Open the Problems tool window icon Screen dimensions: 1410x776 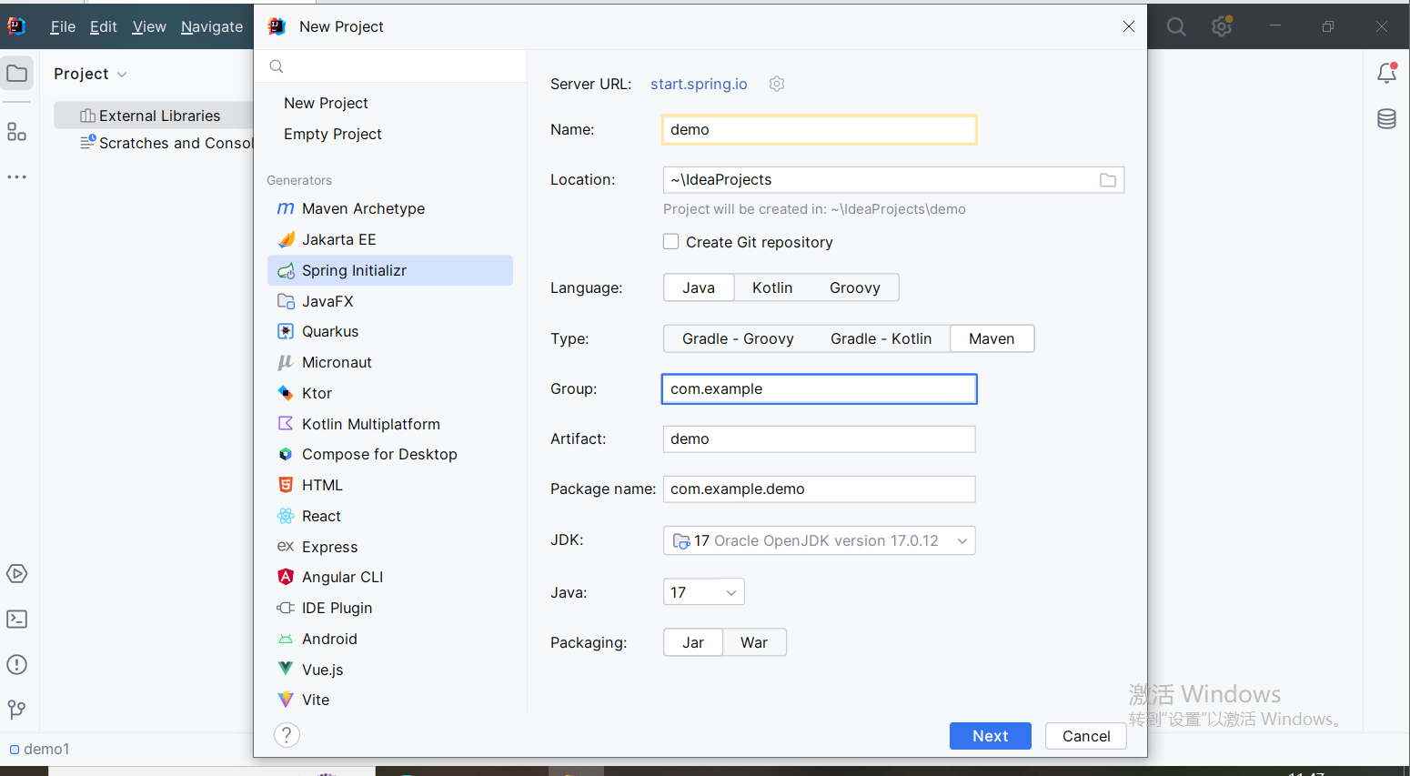pyautogui.click(x=16, y=665)
